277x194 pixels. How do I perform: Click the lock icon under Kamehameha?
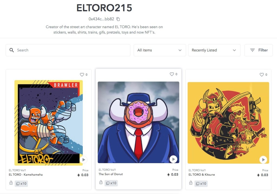(x=11, y=183)
